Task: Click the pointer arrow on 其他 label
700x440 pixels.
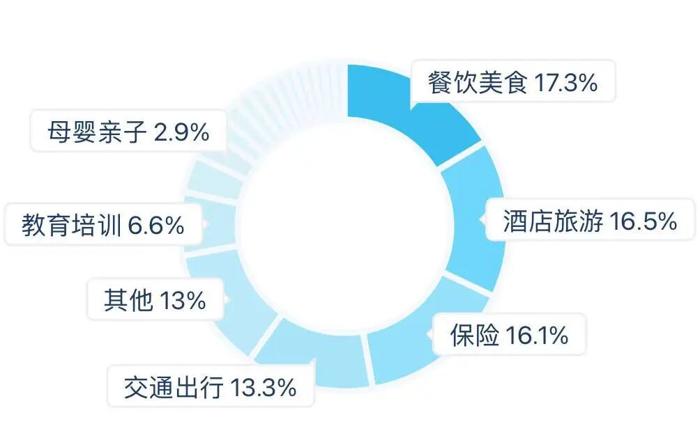Action: 226,299
